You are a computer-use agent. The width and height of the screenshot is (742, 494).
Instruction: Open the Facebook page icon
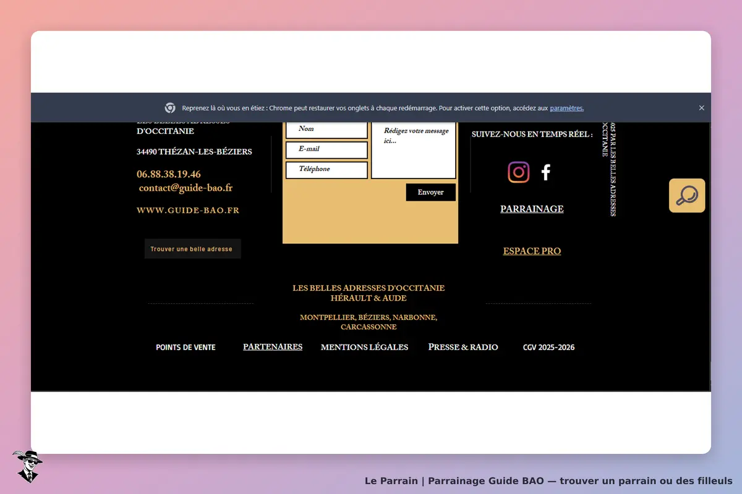pos(545,172)
